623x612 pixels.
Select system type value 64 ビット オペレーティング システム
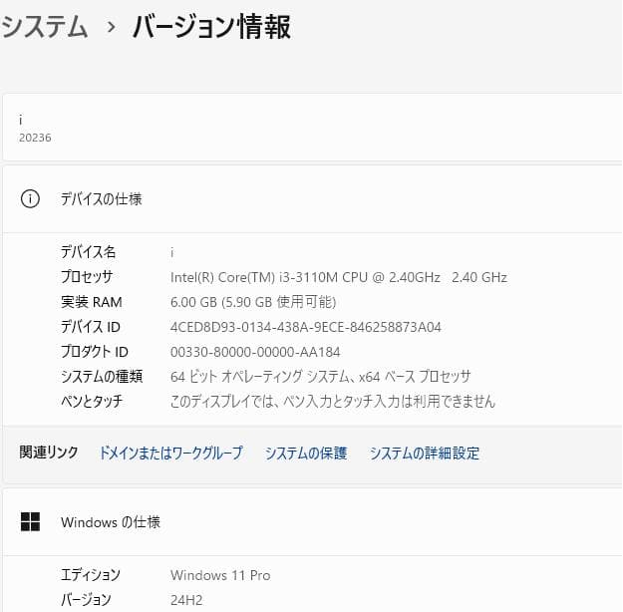pos(321,377)
